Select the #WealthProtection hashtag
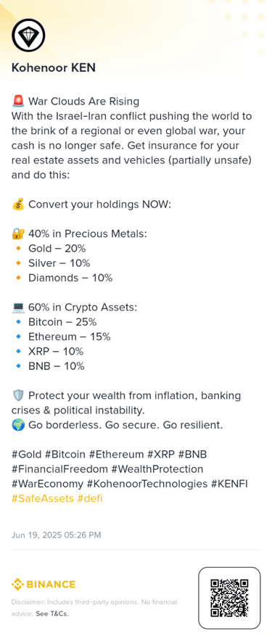Viewport: 272px width, 636px height. [x=157, y=469]
